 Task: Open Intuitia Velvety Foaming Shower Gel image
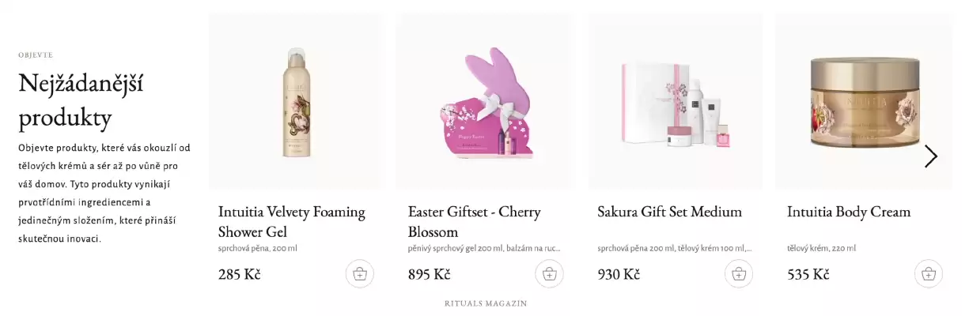[295, 101]
